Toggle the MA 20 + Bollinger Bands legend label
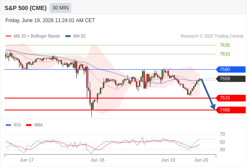 click(37, 36)
